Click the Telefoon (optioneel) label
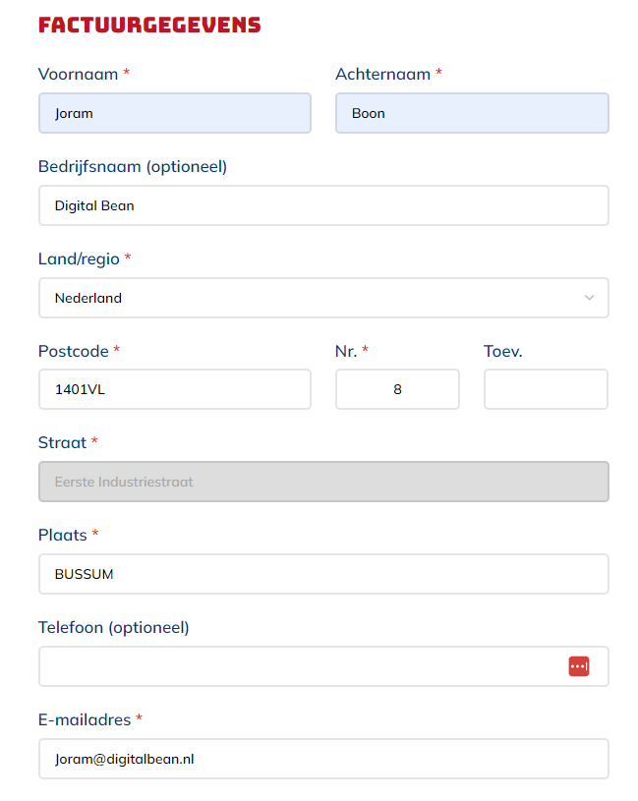Screen dimensions: 638x801 (x=113, y=627)
